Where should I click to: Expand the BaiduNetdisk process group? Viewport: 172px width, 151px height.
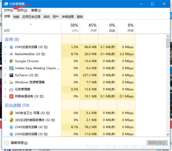coord(5,54)
